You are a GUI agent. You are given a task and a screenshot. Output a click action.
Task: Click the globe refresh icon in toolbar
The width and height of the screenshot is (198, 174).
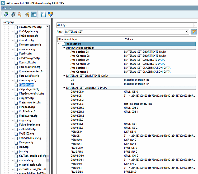coord(6,14)
